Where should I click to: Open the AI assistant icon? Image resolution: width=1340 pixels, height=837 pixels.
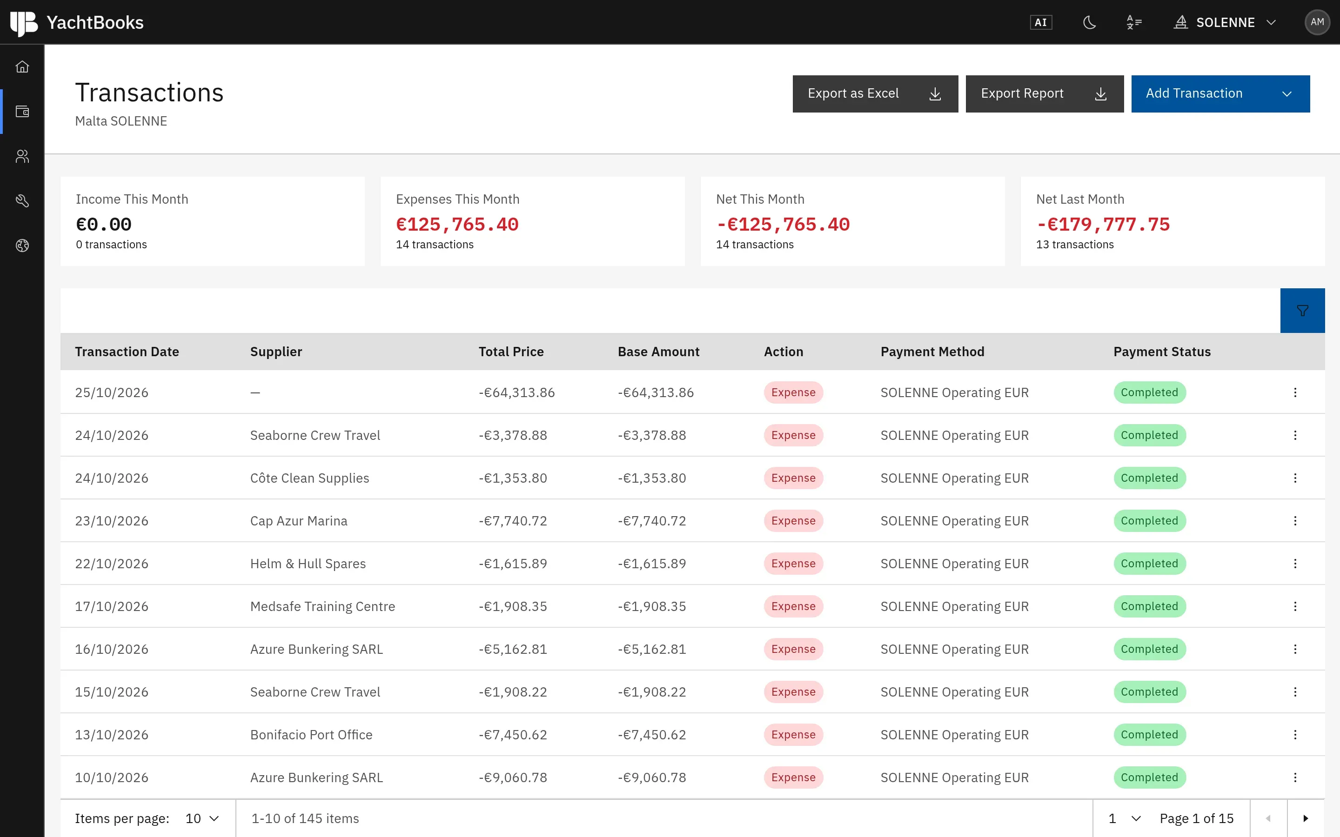pyautogui.click(x=1040, y=23)
